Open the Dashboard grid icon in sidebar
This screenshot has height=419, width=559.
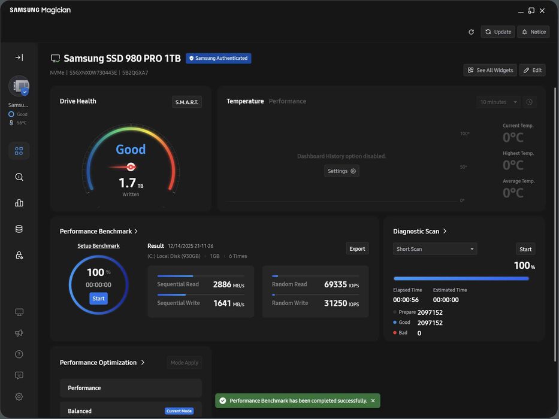pyautogui.click(x=19, y=151)
